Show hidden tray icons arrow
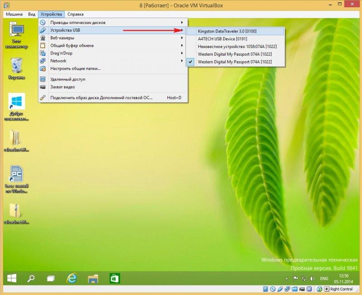The image size is (362, 295). click(x=286, y=279)
